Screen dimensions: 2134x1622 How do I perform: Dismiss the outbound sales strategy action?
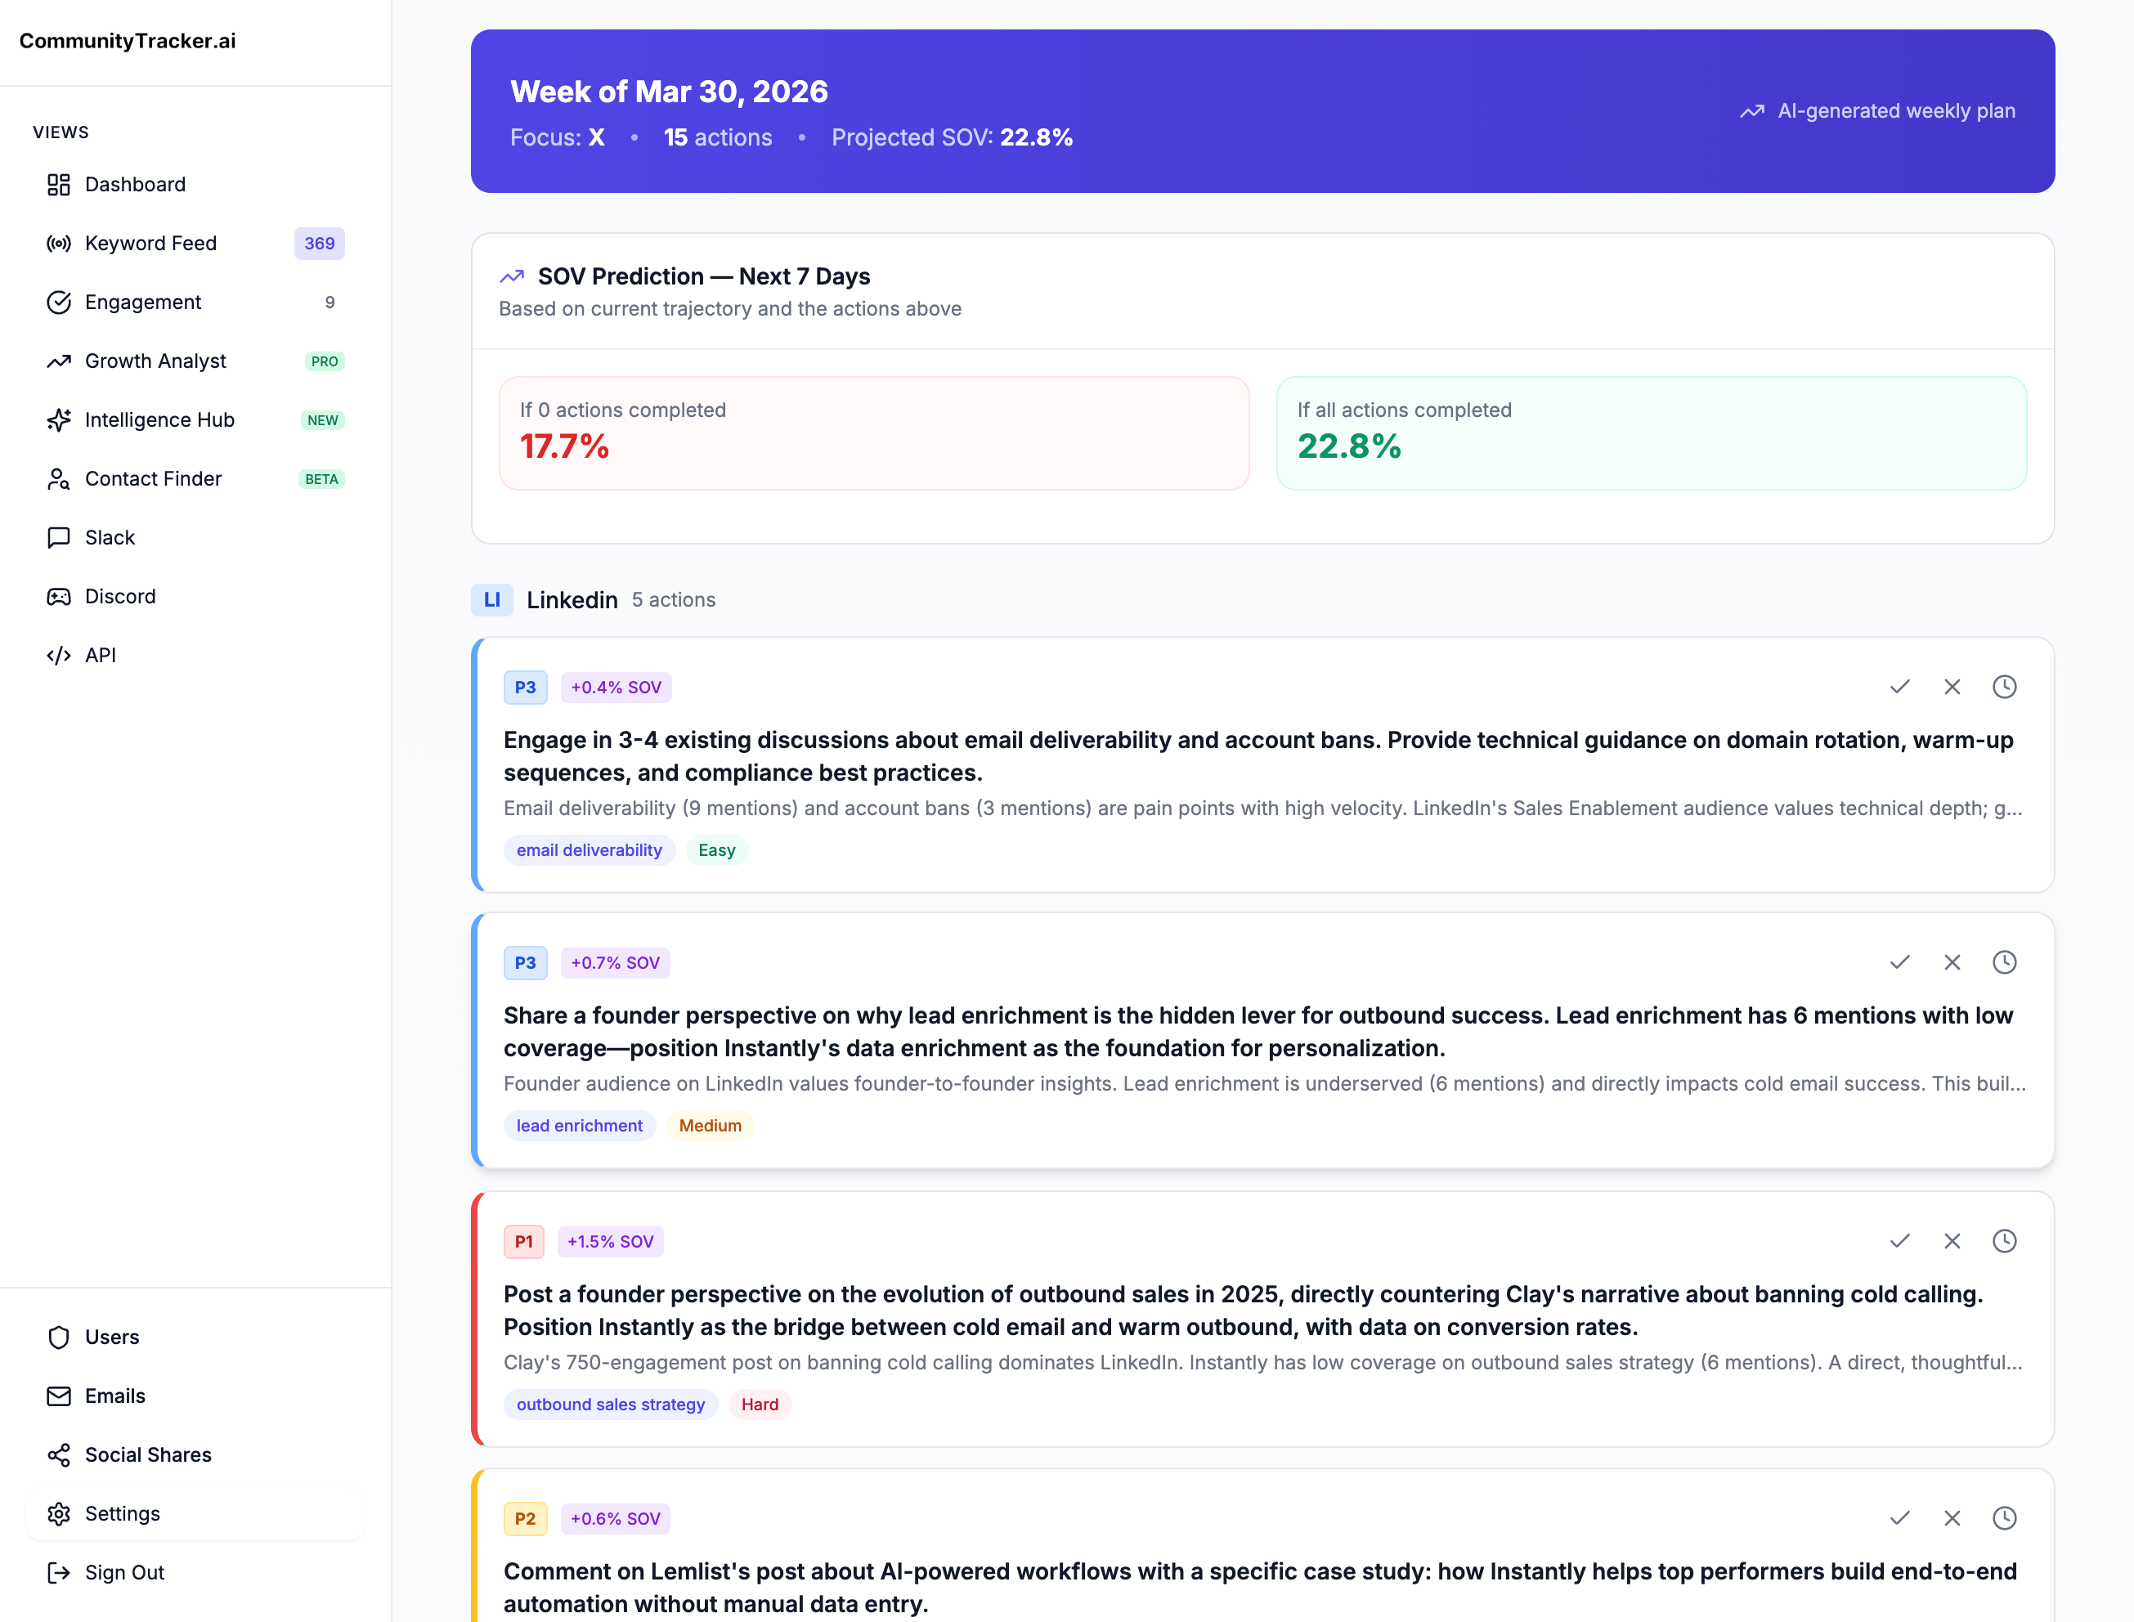[x=1952, y=1241]
